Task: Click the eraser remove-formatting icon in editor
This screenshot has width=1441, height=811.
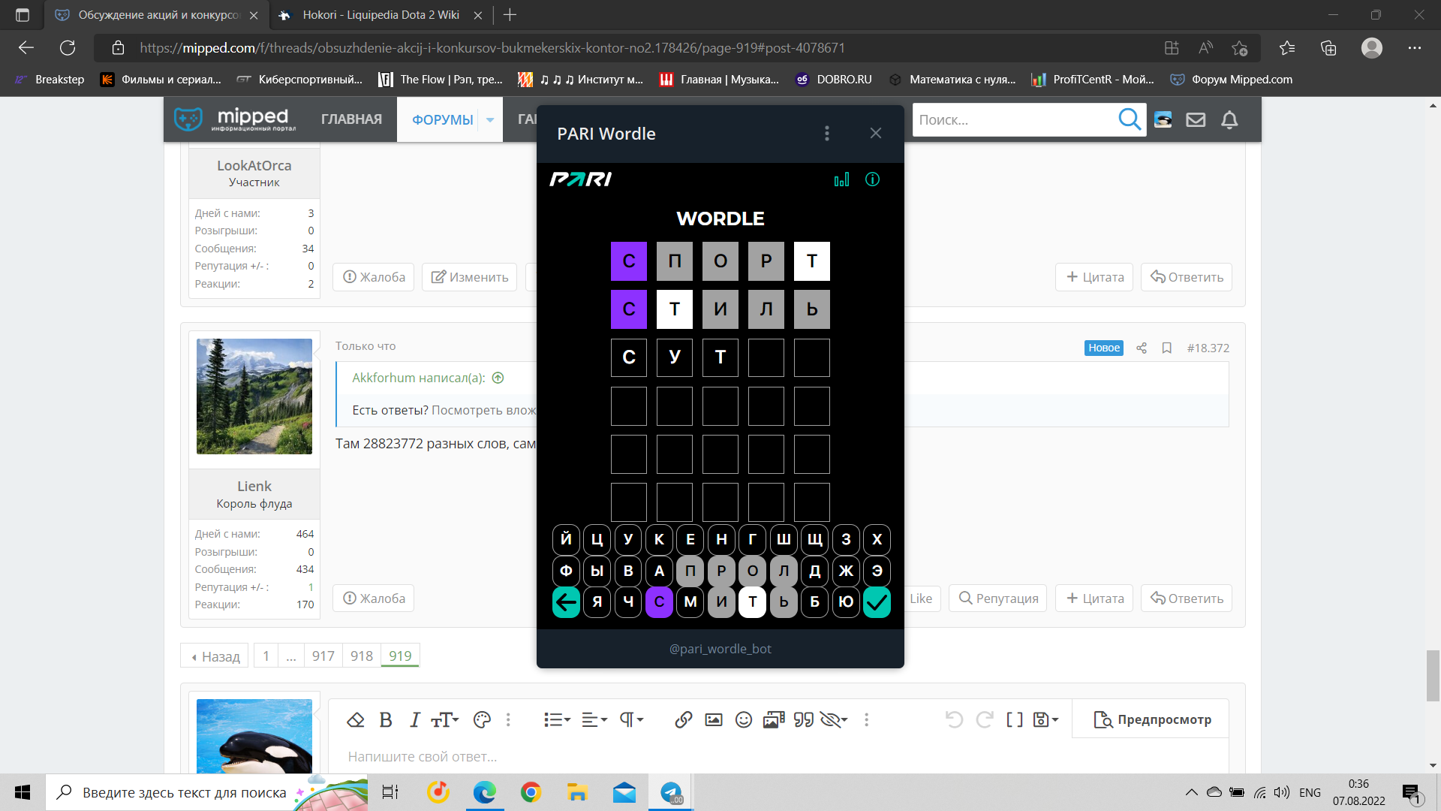Action: [x=355, y=719]
